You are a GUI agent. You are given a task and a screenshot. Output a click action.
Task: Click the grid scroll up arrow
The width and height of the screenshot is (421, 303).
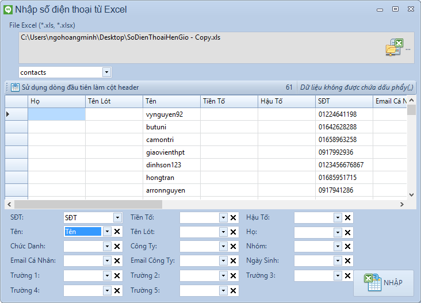pyautogui.click(x=411, y=100)
